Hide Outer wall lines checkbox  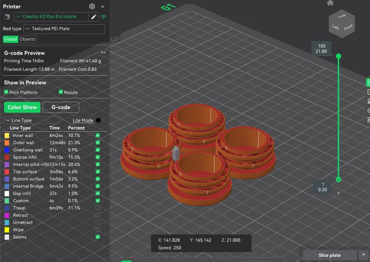[x=98, y=143]
